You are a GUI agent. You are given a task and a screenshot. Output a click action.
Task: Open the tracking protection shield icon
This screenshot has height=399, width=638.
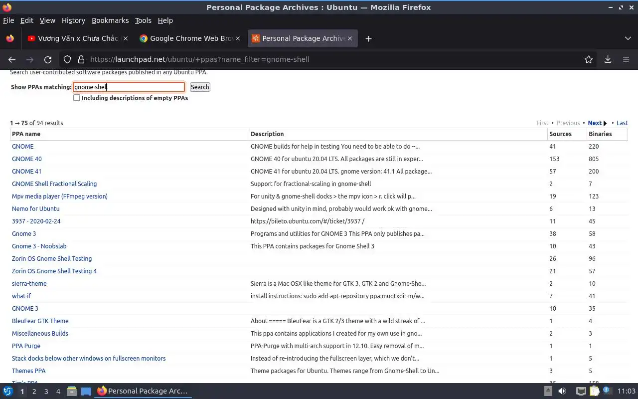[67, 59]
